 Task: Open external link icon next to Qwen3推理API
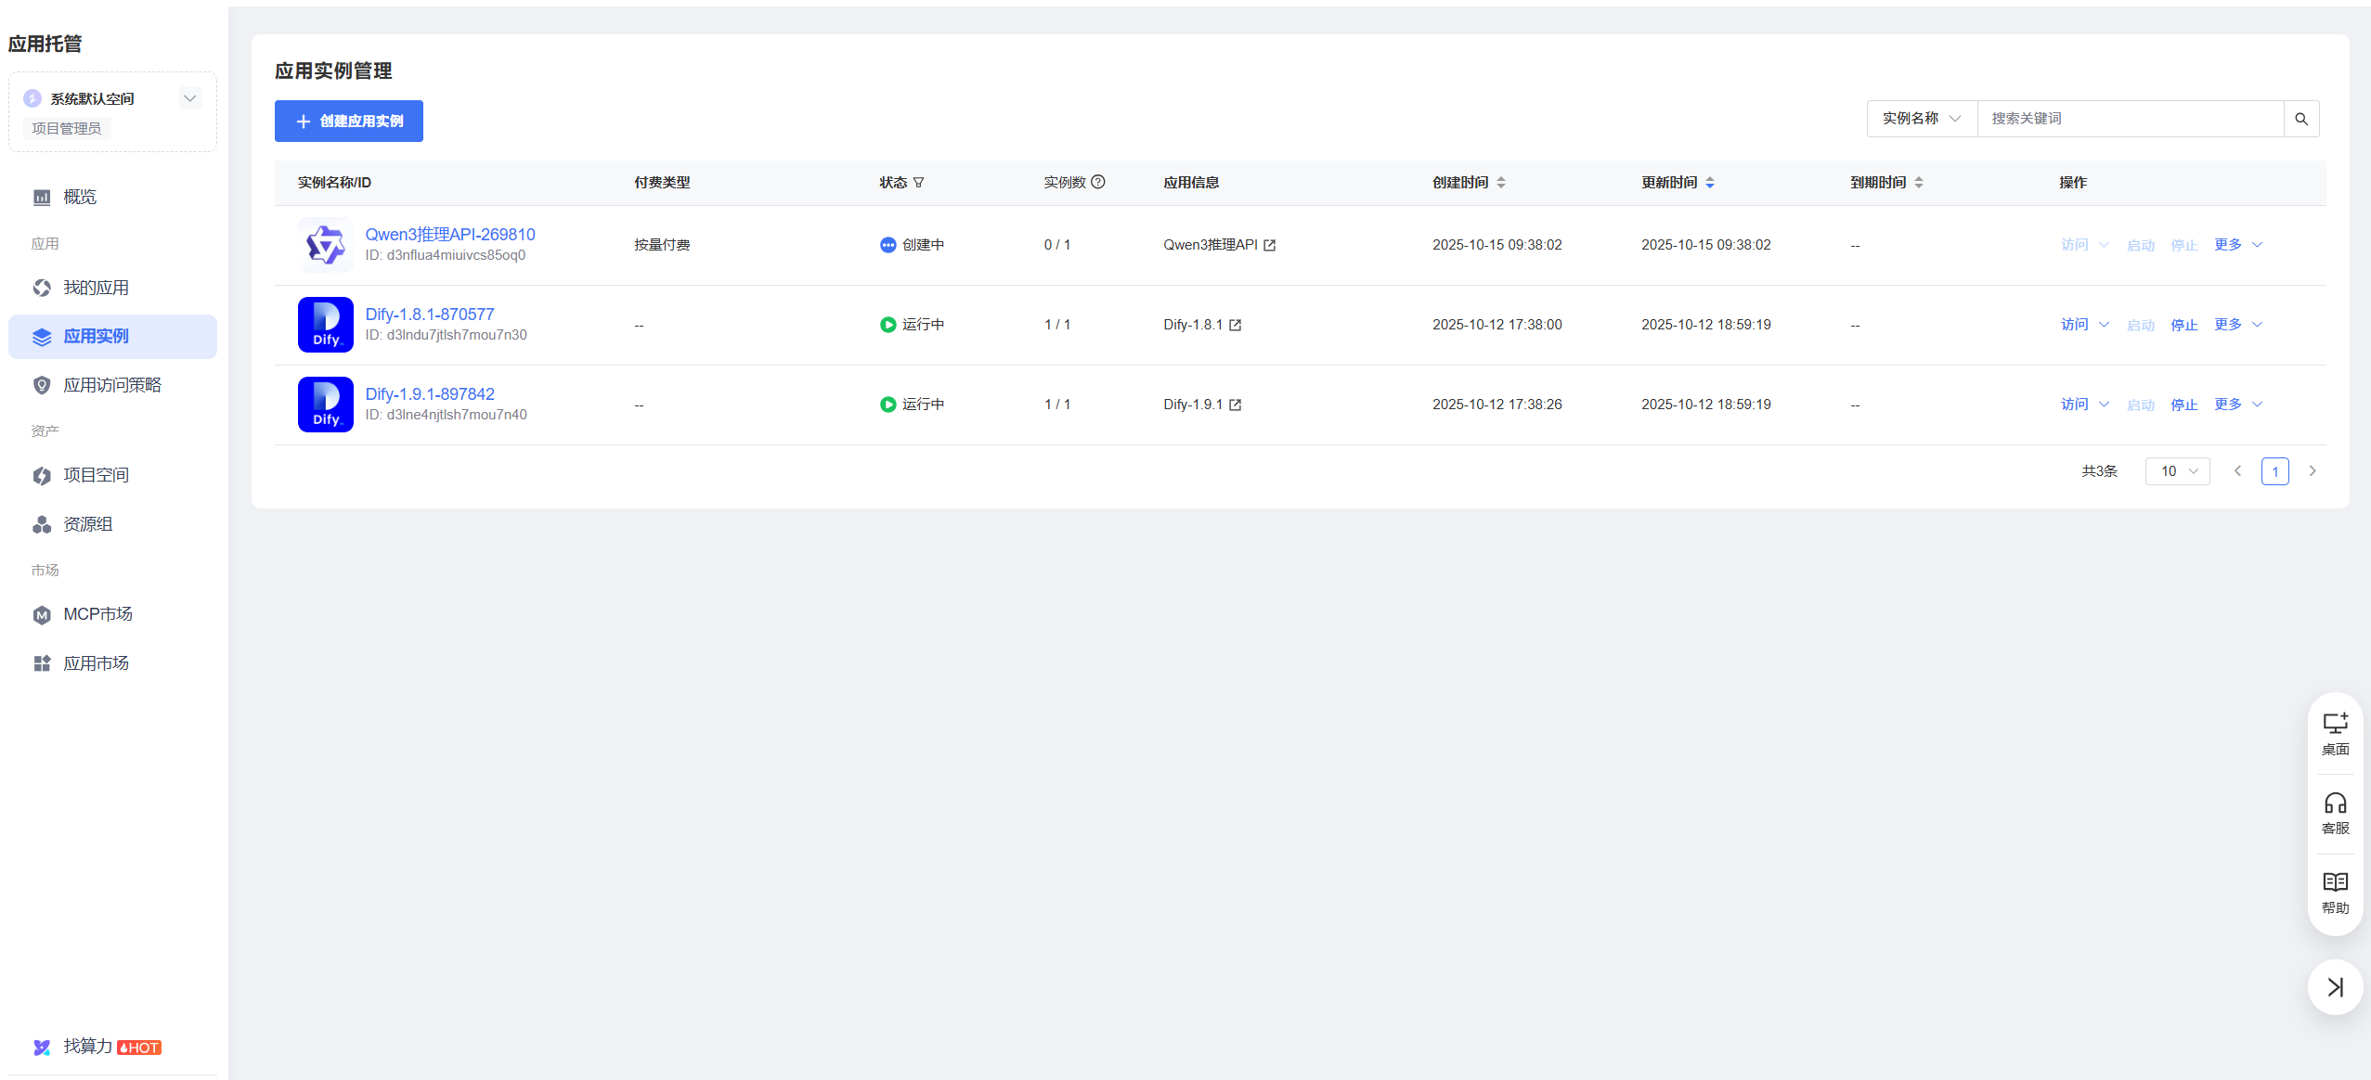1269,245
